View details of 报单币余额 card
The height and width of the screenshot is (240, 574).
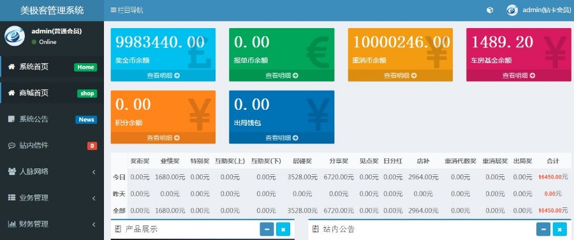(281, 75)
